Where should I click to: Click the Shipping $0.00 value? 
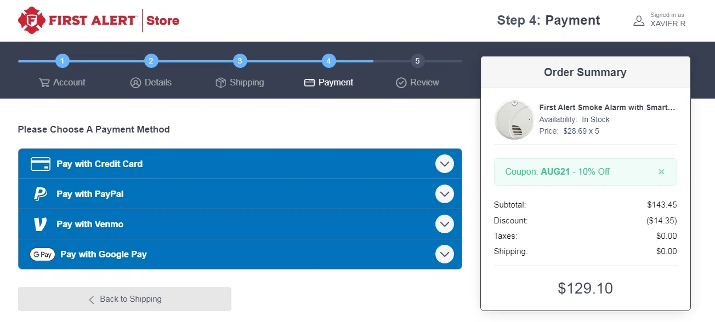666,251
